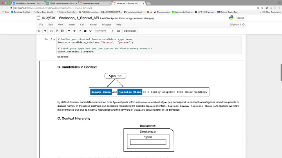Run the cell and select below

pyautogui.click(x=80, y=31)
